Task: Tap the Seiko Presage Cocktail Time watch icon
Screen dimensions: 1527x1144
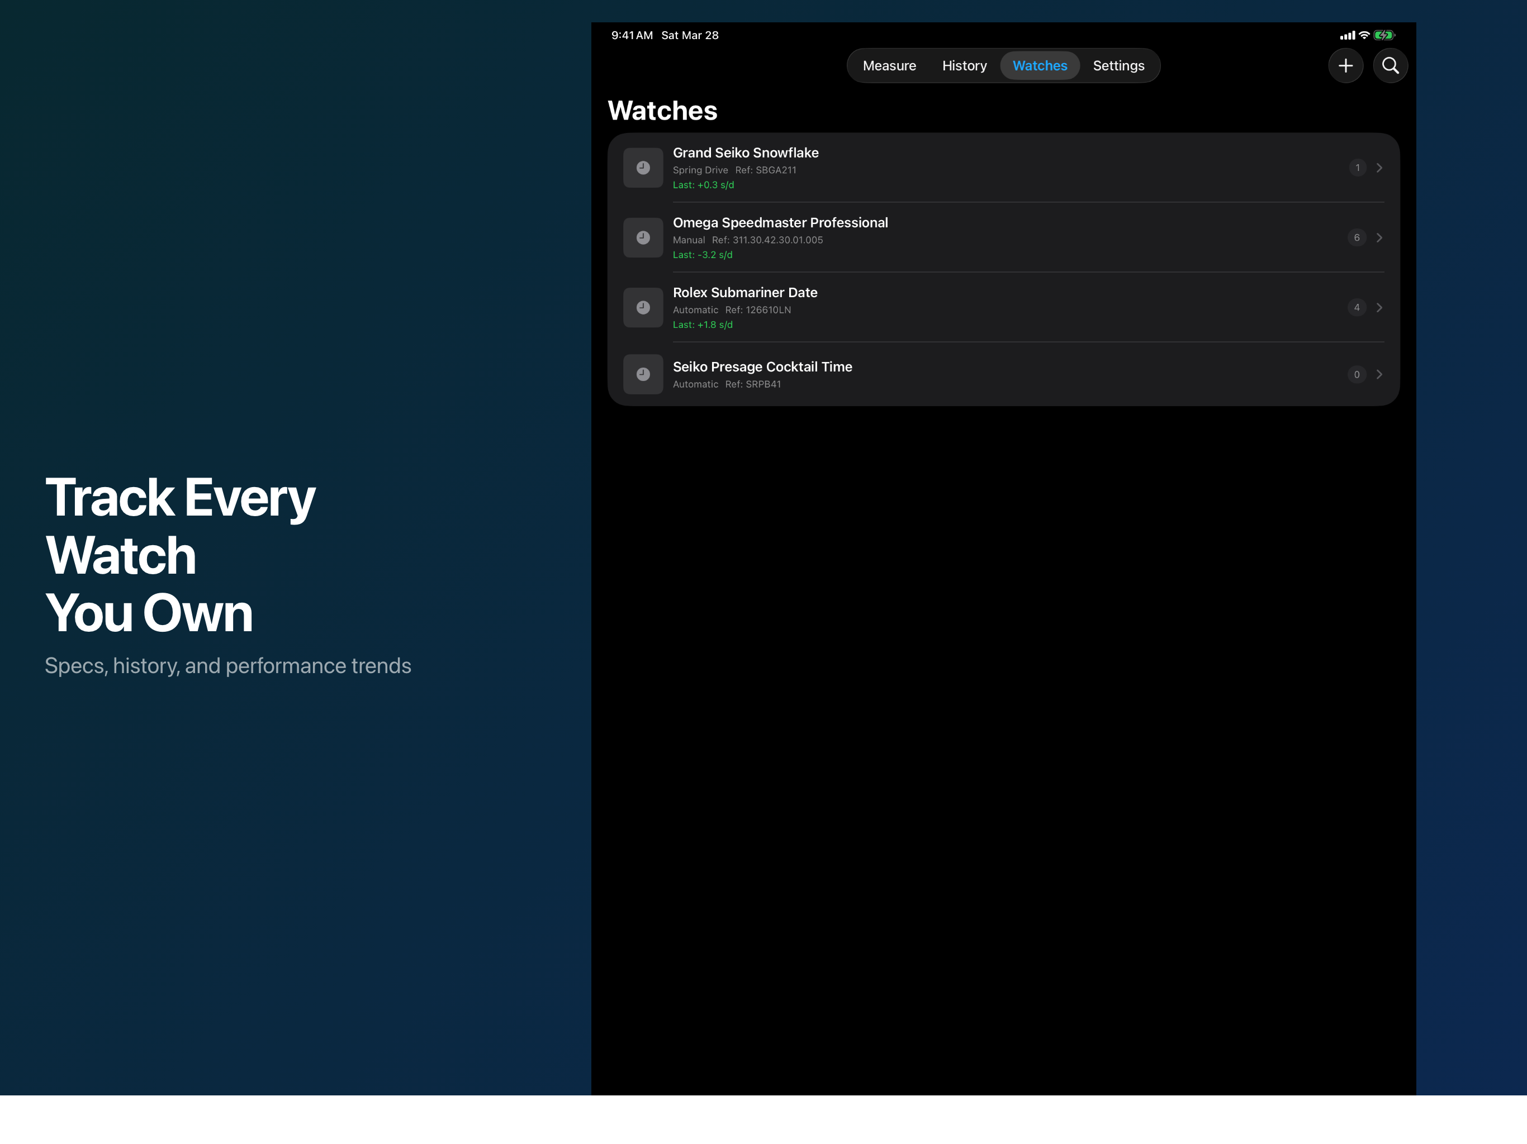Action: click(643, 374)
